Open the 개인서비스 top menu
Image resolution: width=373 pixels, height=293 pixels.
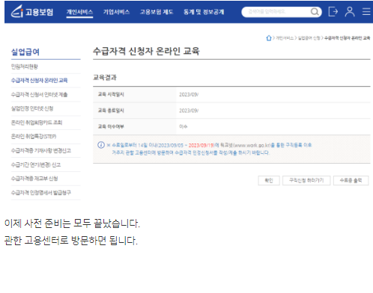click(x=79, y=12)
